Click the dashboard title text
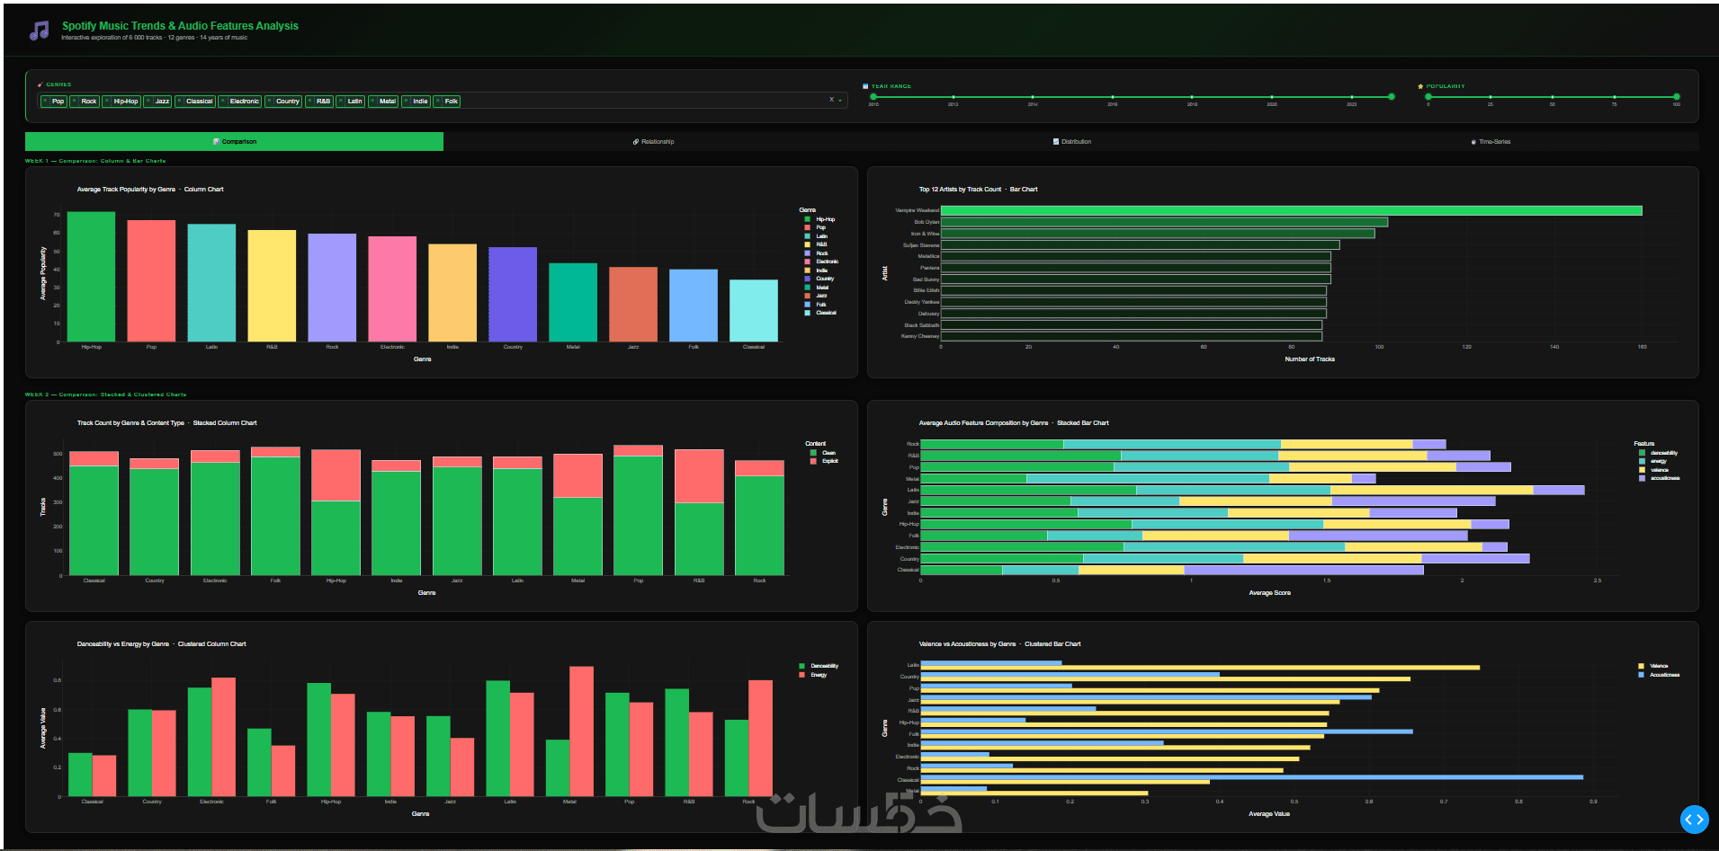 180,26
